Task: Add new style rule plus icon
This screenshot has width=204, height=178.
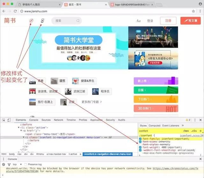Action: (x=200, y=131)
